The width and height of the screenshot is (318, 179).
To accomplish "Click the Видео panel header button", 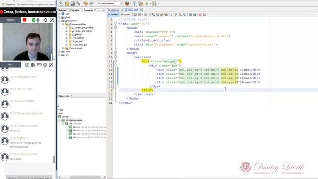I will [10, 20].
